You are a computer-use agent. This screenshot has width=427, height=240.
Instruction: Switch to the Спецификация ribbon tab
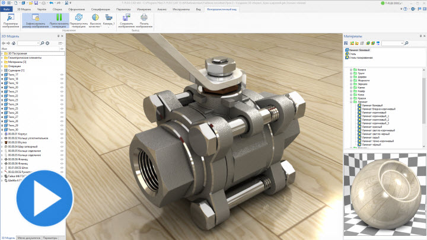(100, 9)
